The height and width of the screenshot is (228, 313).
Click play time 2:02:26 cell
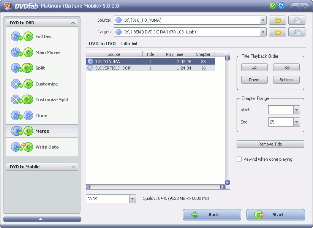click(184, 62)
